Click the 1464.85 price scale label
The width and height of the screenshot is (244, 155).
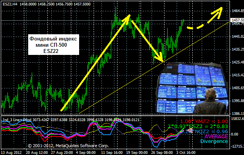click(x=238, y=11)
